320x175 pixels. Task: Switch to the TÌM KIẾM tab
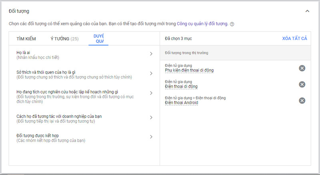26,39
